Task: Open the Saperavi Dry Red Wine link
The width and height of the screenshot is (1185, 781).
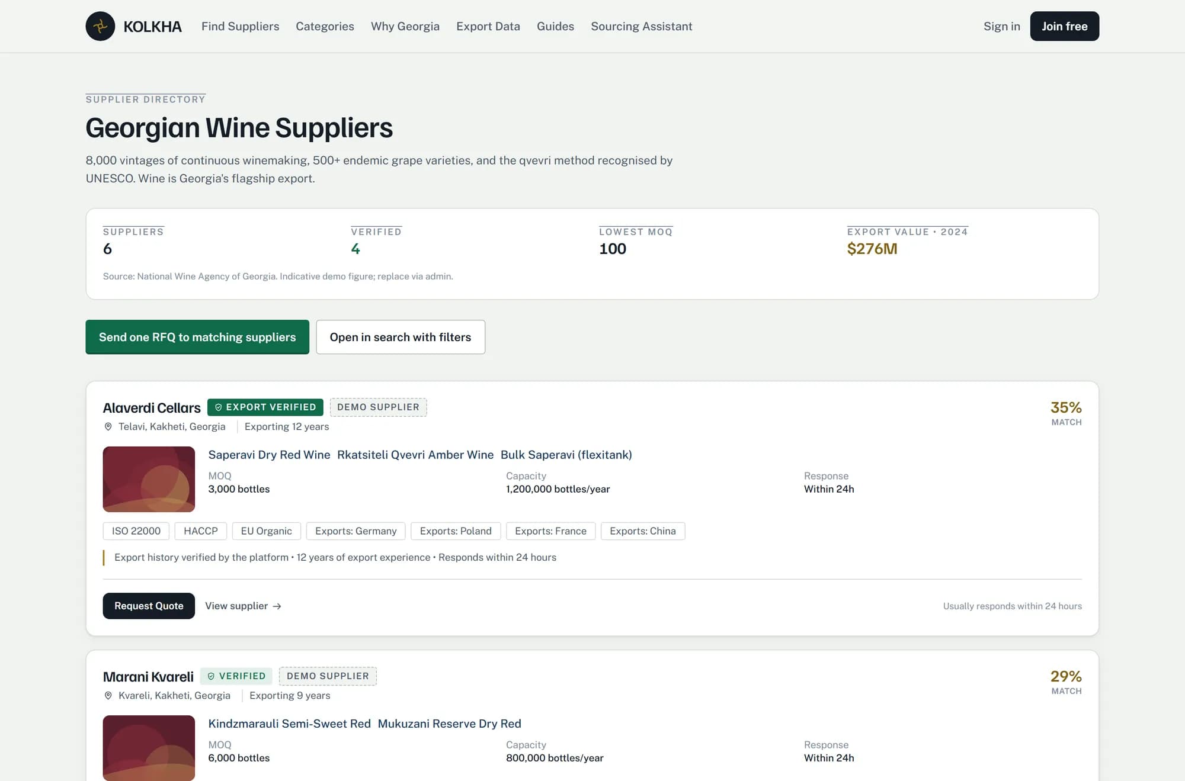Action: [x=269, y=455]
